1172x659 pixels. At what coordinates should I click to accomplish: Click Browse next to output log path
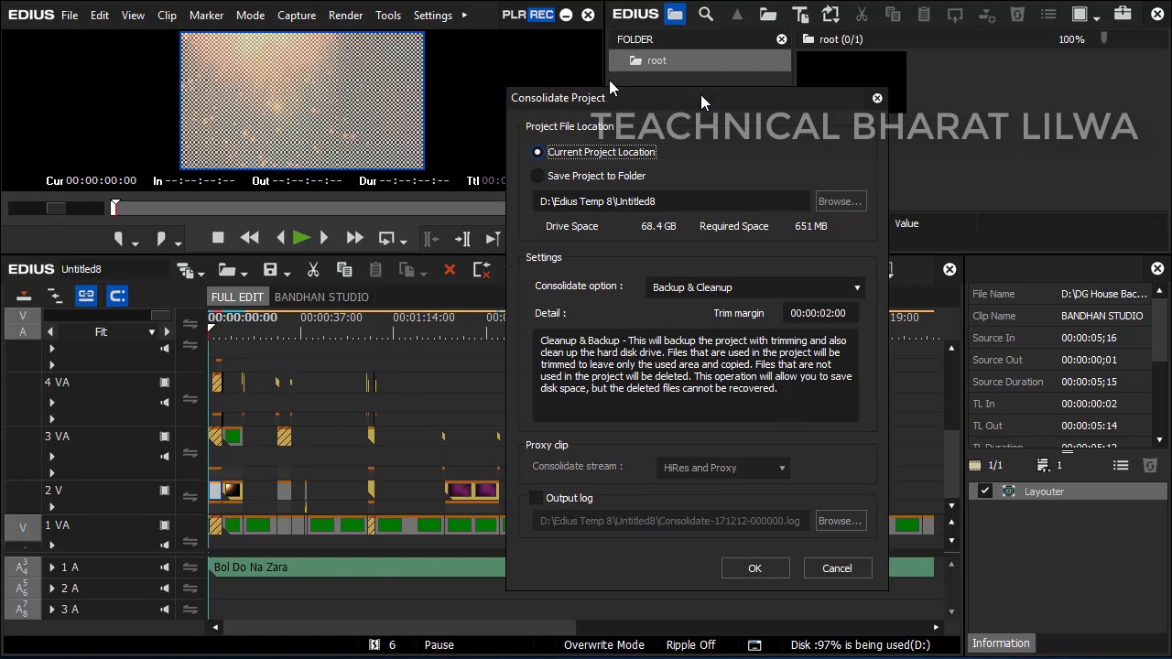pos(840,521)
